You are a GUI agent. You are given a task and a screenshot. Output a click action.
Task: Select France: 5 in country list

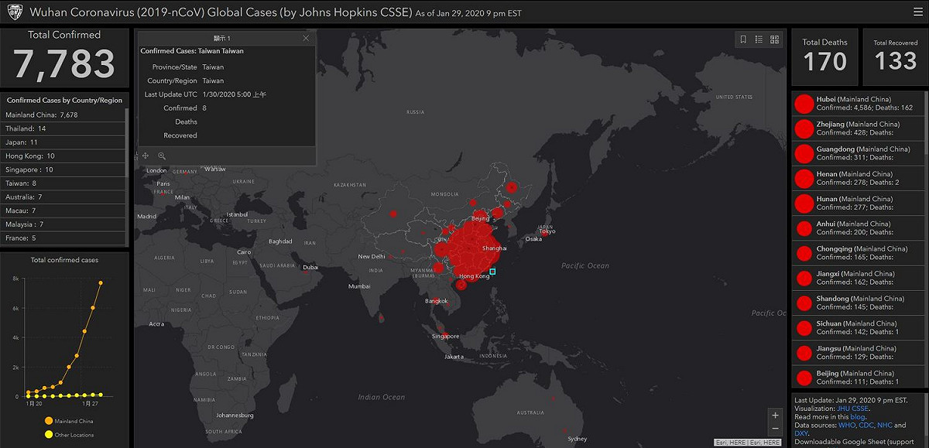[x=63, y=238]
